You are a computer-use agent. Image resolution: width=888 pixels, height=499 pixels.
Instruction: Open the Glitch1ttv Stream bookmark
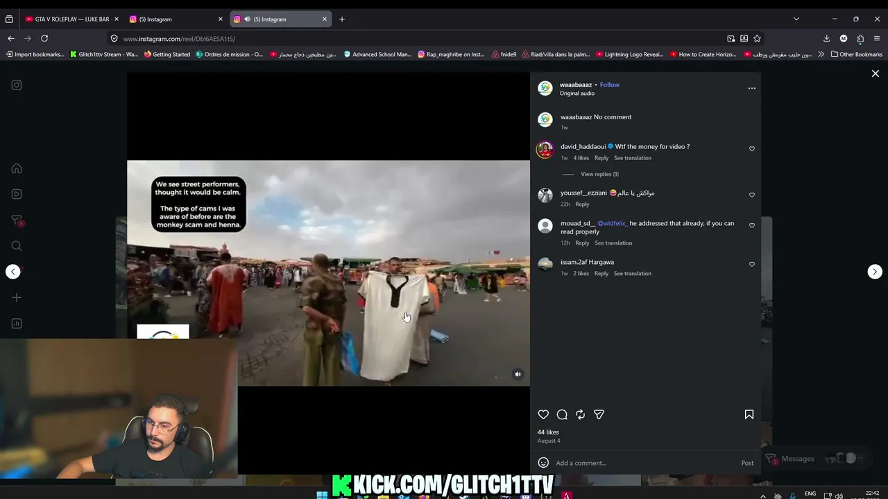tap(104, 54)
